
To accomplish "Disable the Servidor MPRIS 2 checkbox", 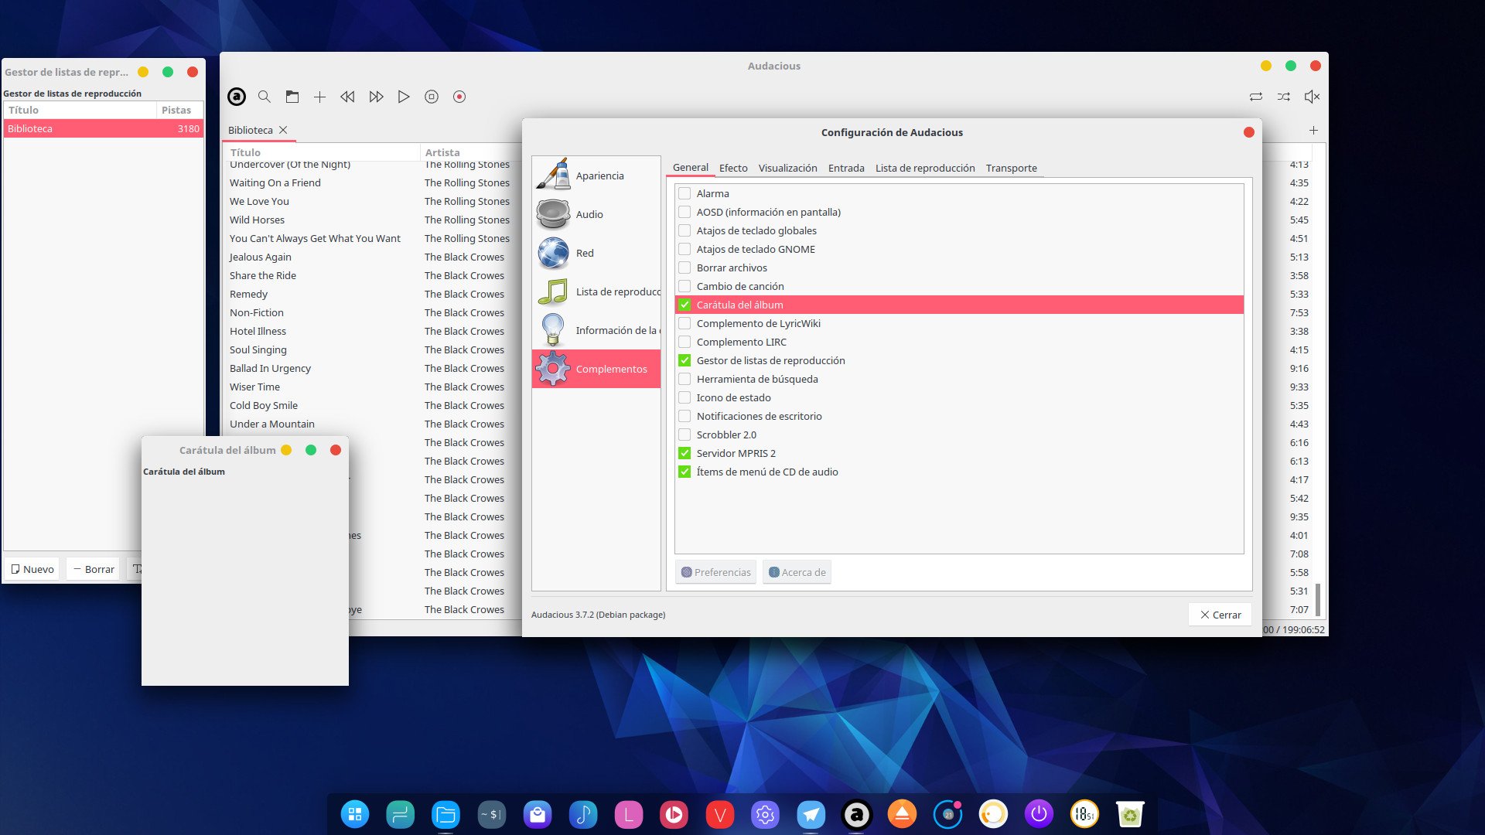I will click(x=684, y=453).
